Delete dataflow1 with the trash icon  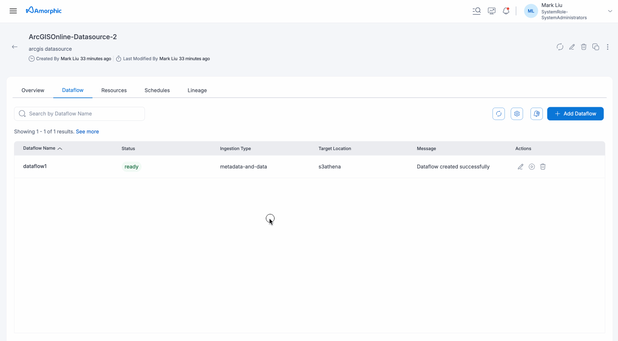point(542,166)
